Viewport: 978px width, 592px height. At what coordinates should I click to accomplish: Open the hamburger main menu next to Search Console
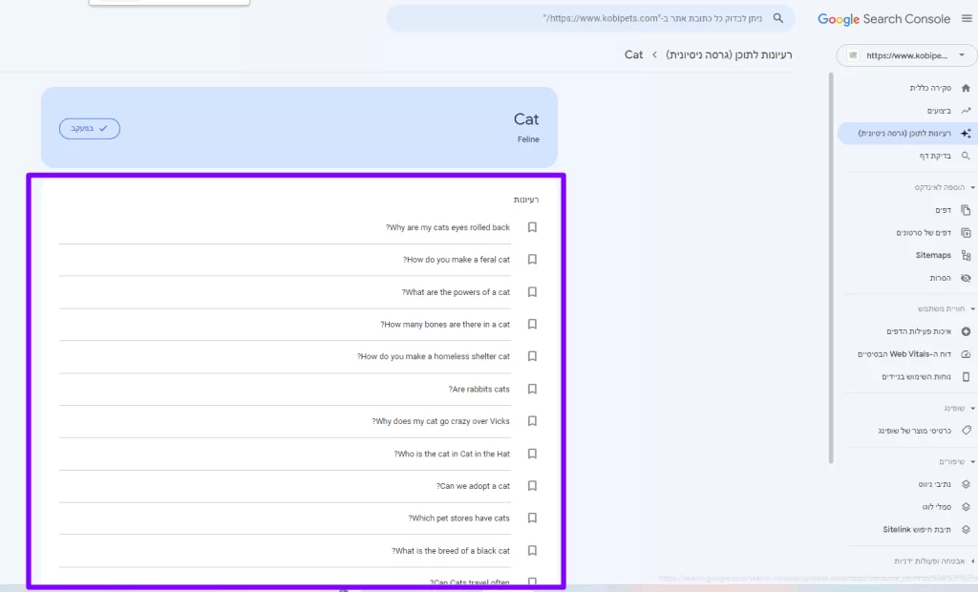966,19
